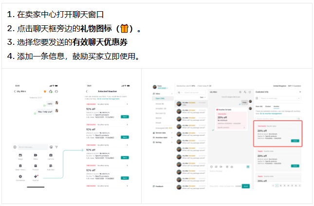Click the teal grid icon beside compose toolbar
Viewport: 314px width, 206px height.
(248, 167)
